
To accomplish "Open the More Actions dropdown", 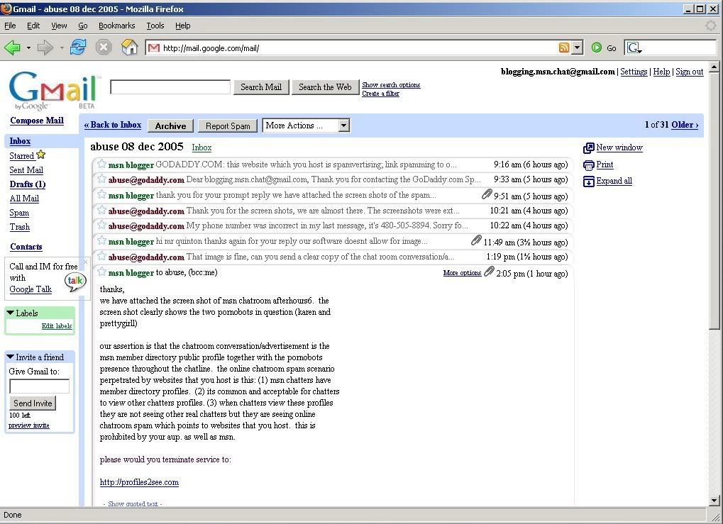I will [307, 126].
